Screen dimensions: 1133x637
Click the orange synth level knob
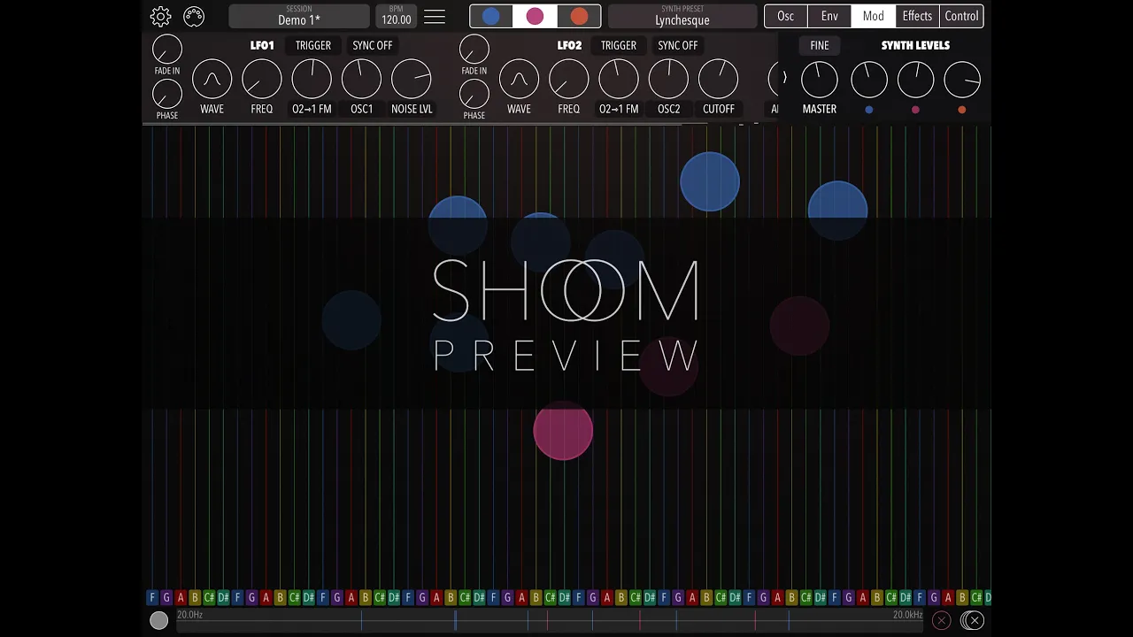click(962, 80)
